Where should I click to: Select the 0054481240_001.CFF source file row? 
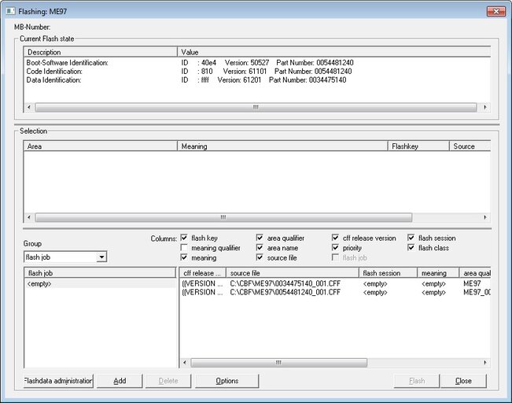coord(285,292)
